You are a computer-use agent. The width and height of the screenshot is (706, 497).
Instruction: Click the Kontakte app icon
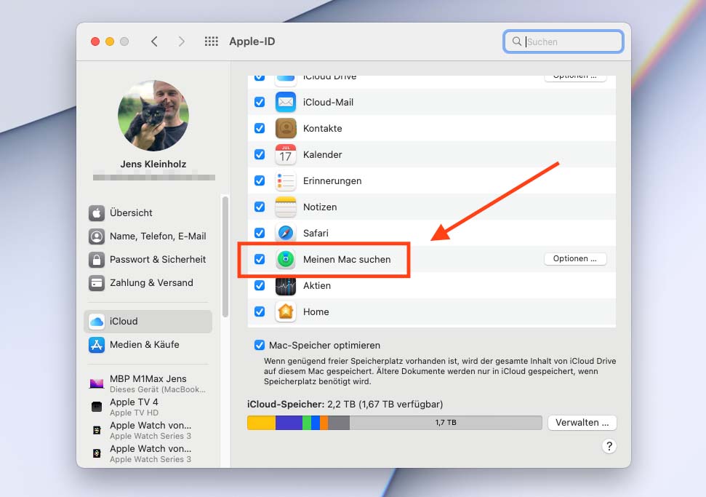pos(285,128)
